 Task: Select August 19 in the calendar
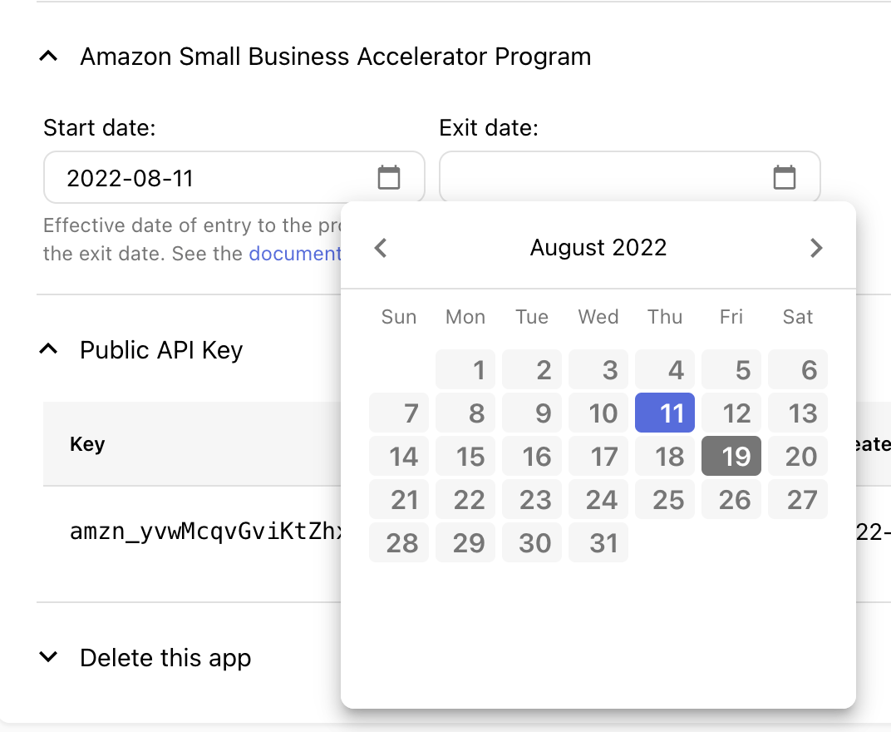point(731,457)
